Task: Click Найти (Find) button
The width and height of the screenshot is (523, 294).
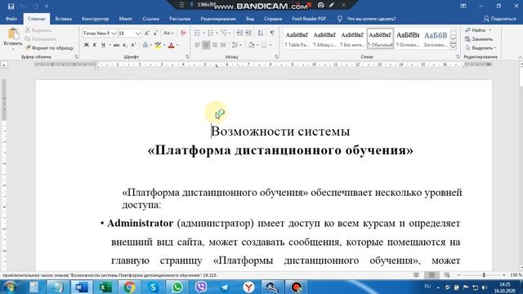Action: tap(476, 30)
